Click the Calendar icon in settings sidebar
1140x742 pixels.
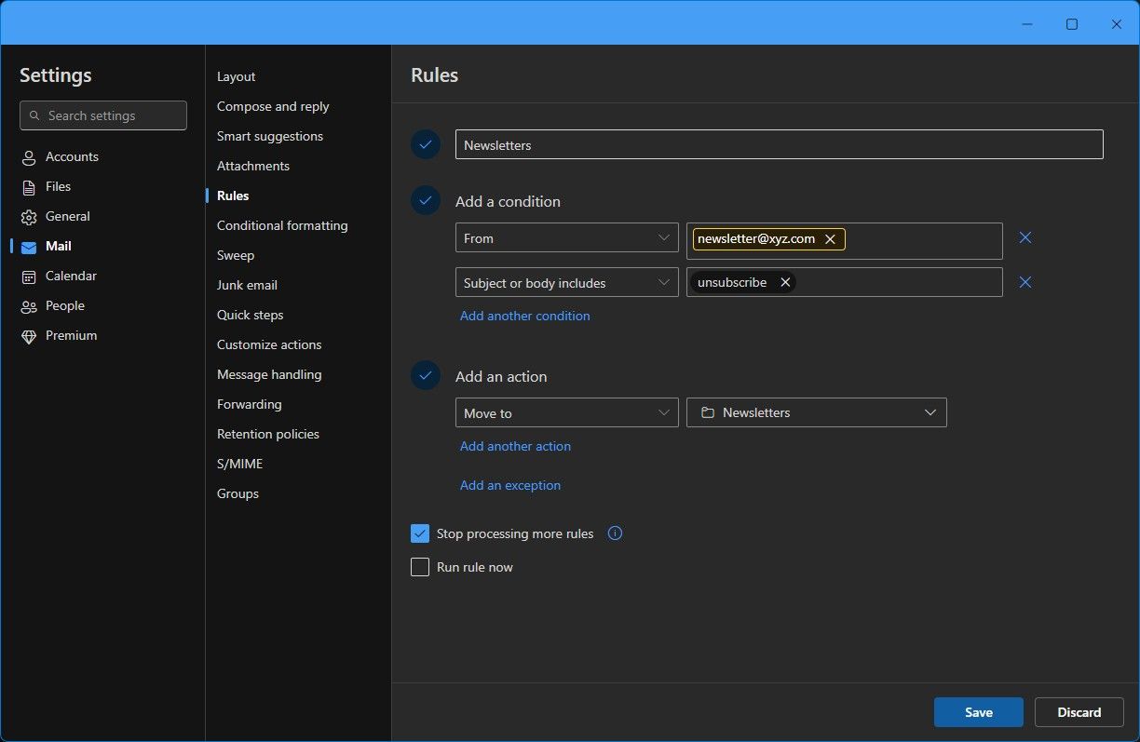(x=29, y=277)
